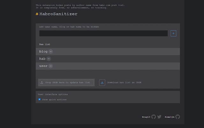Image resolution: width=204 pixels, height=128 pixels.
Task: Click the HabroSanitizer logo icon
Action: pyautogui.click(x=37, y=14)
